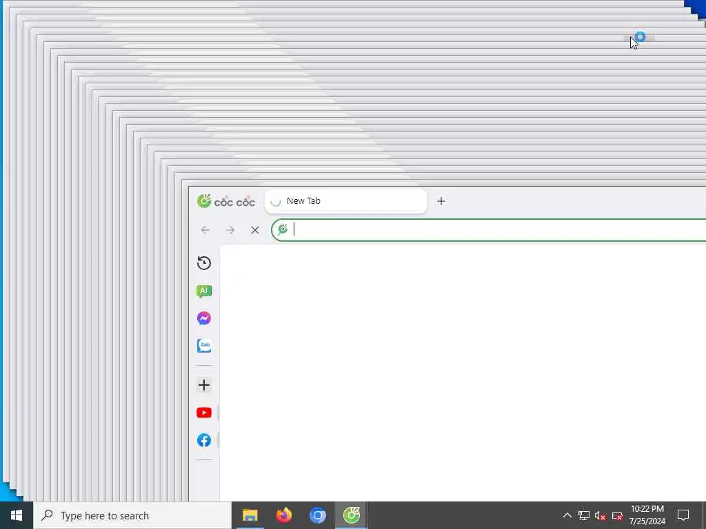706x529 pixels.
Task: Click the Cốc Cốc search icon in address bar
Action: 283,229
